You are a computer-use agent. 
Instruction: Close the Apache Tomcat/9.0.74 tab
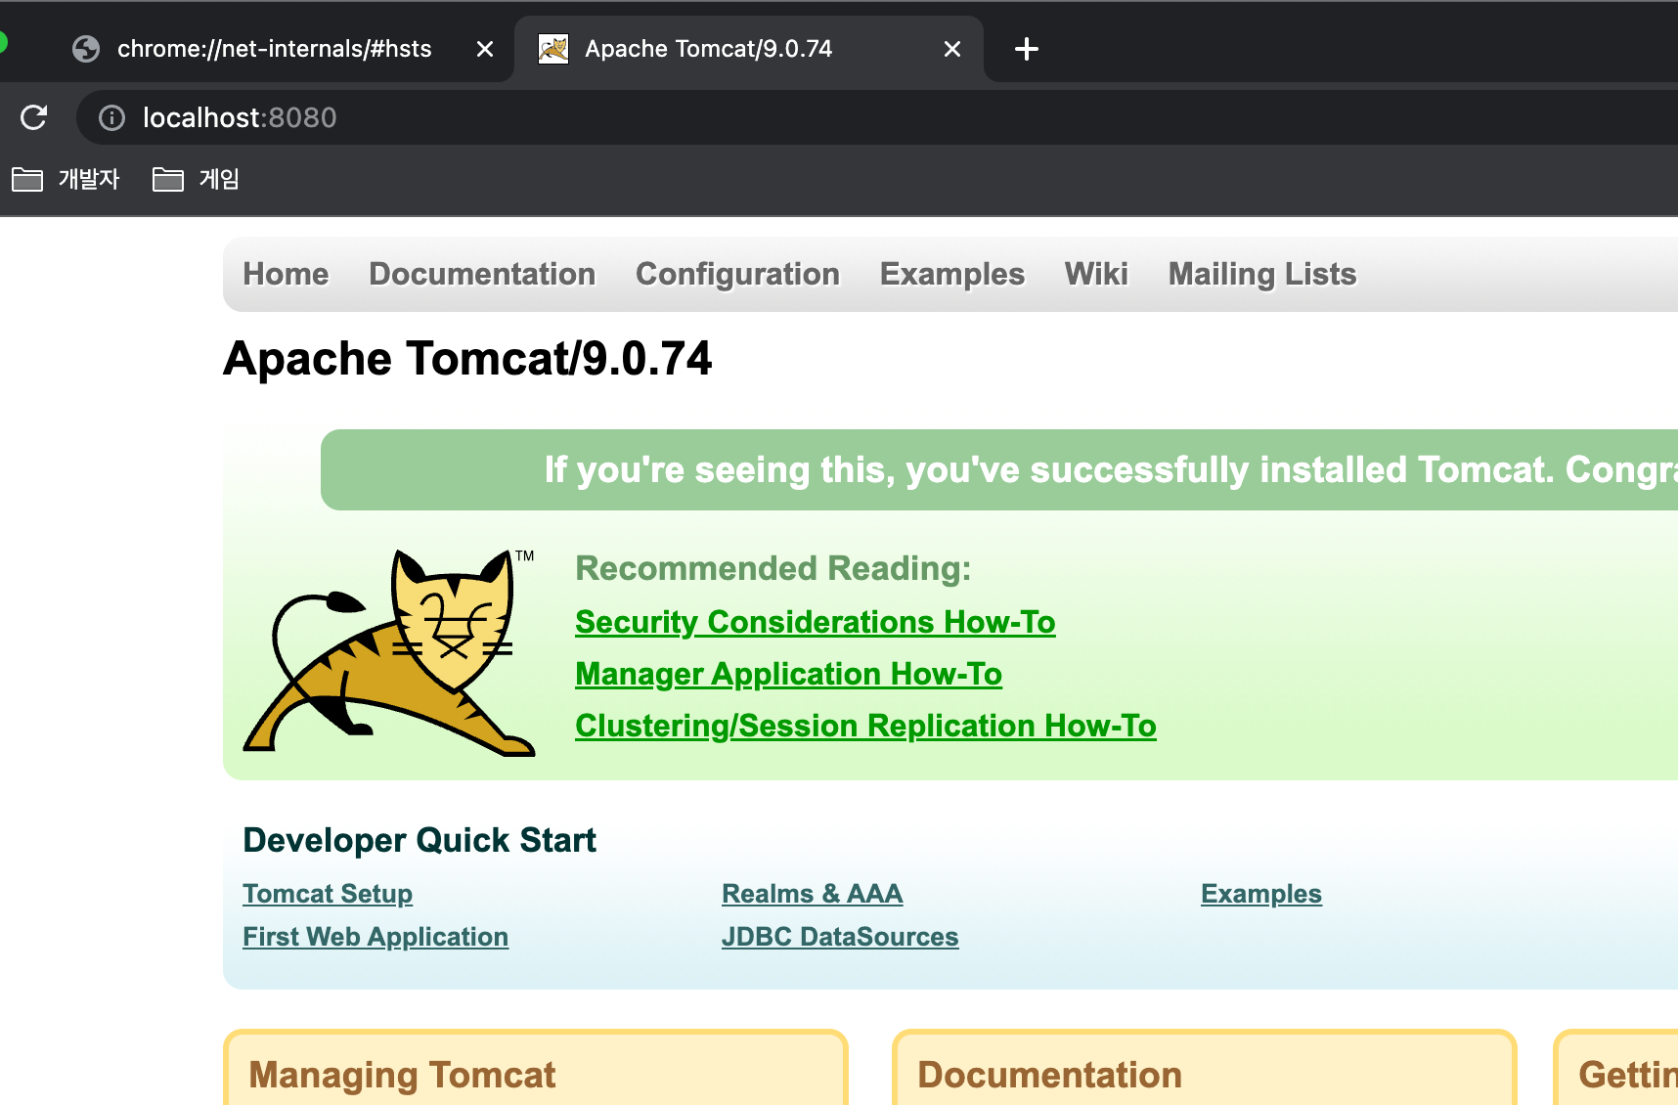click(952, 49)
